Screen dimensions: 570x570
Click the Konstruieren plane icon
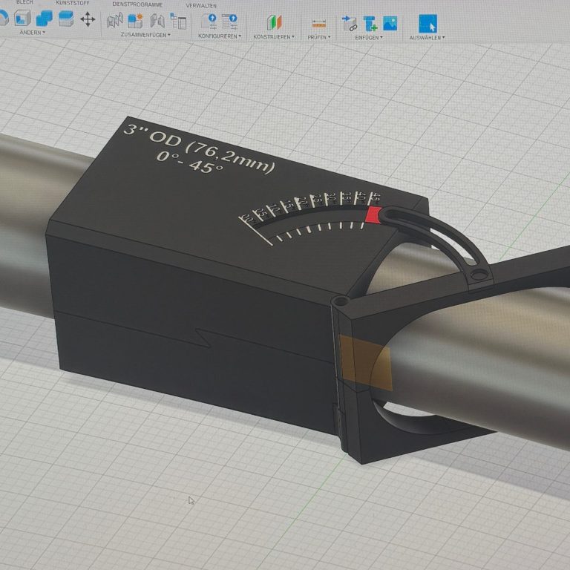tap(275, 22)
